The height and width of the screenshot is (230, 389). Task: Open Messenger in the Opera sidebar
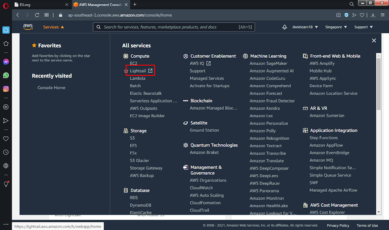(x=6, y=62)
